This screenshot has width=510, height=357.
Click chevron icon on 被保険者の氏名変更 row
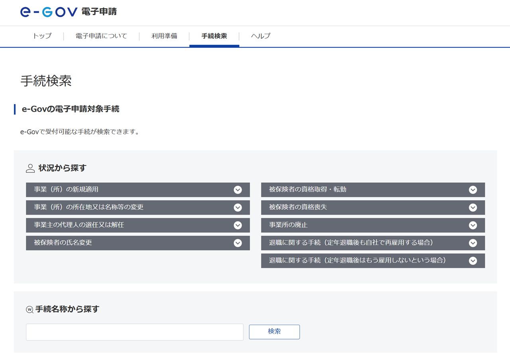238,243
